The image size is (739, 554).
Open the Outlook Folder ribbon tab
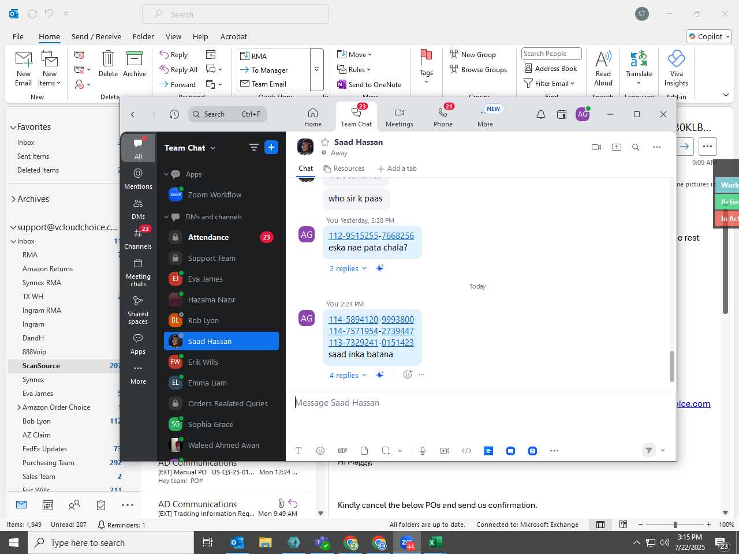pyautogui.click(x=143, y=36)
